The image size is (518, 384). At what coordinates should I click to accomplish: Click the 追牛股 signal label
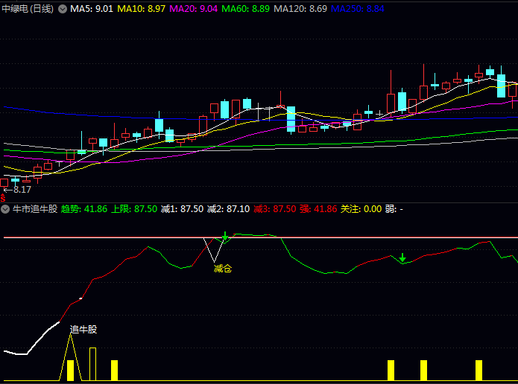coord(83,329)
